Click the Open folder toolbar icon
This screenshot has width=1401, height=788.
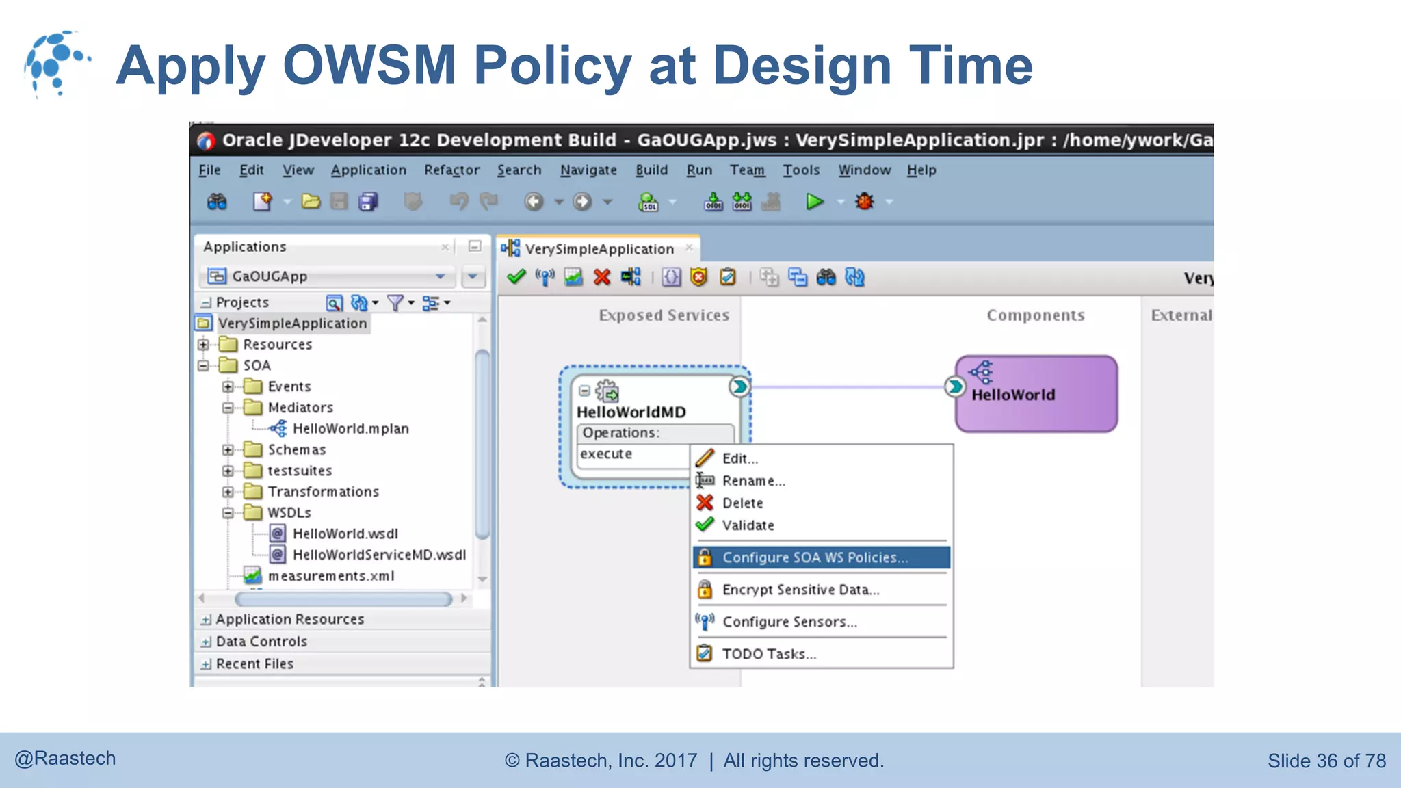point(311,202)
